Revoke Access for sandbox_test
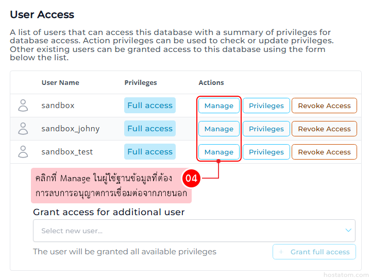Viewport: 371px width, 279px height. pyautogui.click(x=324, y=152)
